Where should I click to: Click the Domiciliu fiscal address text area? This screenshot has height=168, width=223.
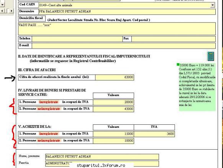click(x=117, y=29)
